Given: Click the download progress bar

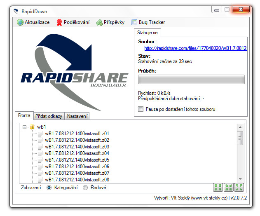Looking at the screenshot, I should tap(191, 79).
